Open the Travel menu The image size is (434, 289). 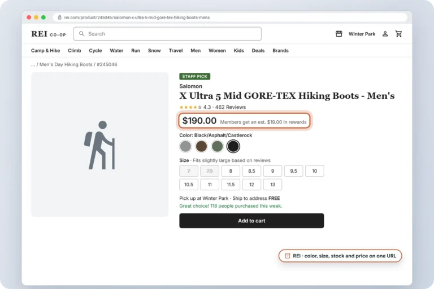(x=176, y=51)
